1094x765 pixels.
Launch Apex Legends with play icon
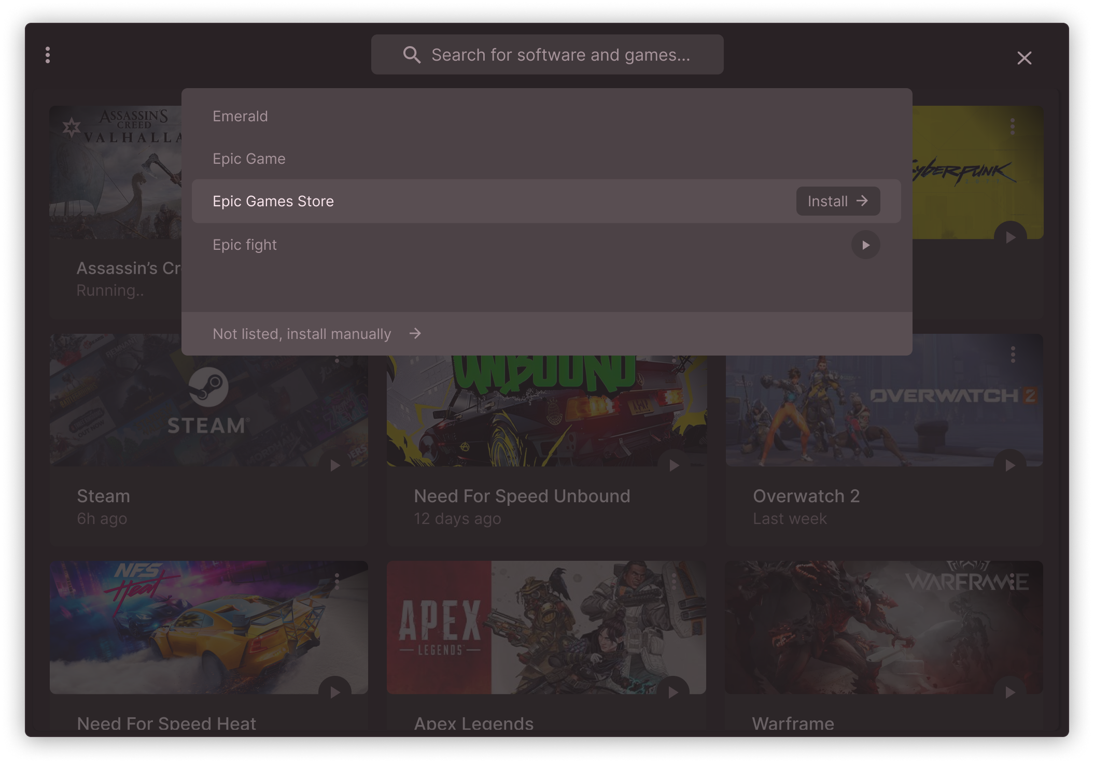click(673, 692)
